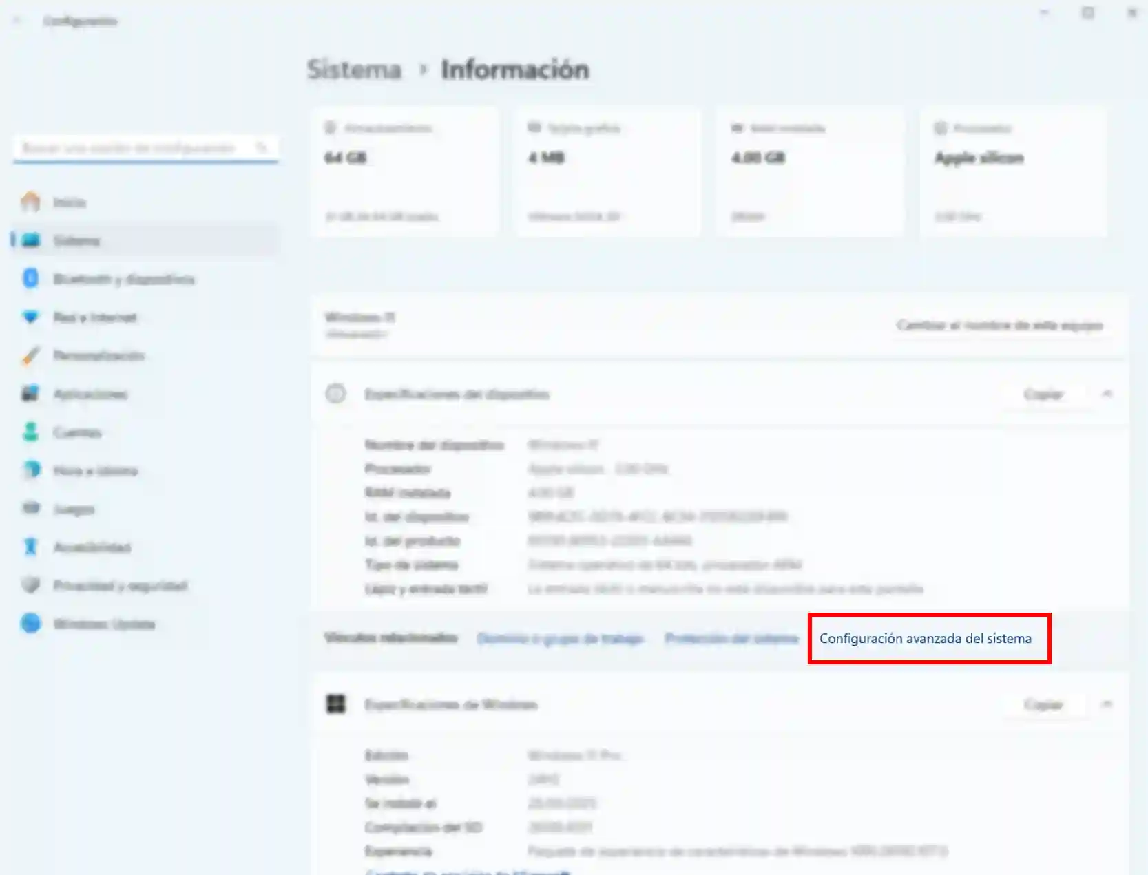
Task: Click the back arrow in the title bar
Action: [17, 21]
